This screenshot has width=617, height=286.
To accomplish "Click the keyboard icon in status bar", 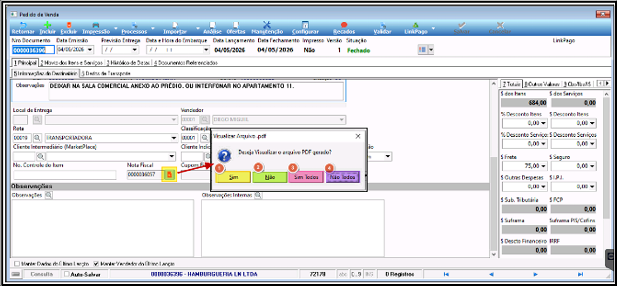I will 16,274.
